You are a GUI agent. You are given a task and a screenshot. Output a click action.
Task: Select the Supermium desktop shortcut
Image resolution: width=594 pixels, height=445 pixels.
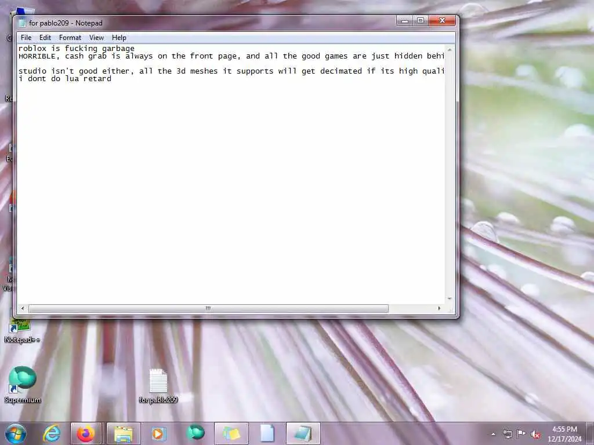coord(23,384)
